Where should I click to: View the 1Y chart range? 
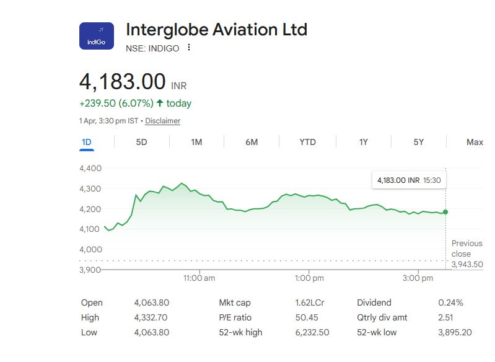364,142
